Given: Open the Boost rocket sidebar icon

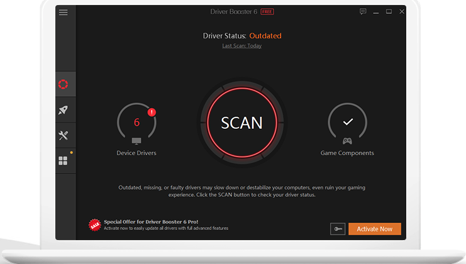Looking at the screenshot, I should coord(63,110).
